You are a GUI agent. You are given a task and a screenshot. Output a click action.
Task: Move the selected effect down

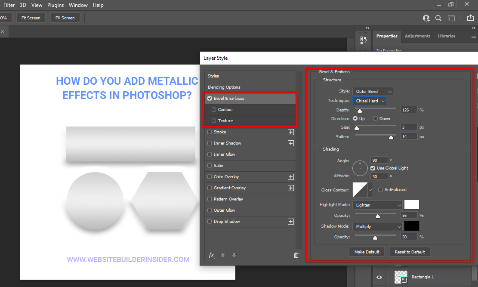[234, 255]
